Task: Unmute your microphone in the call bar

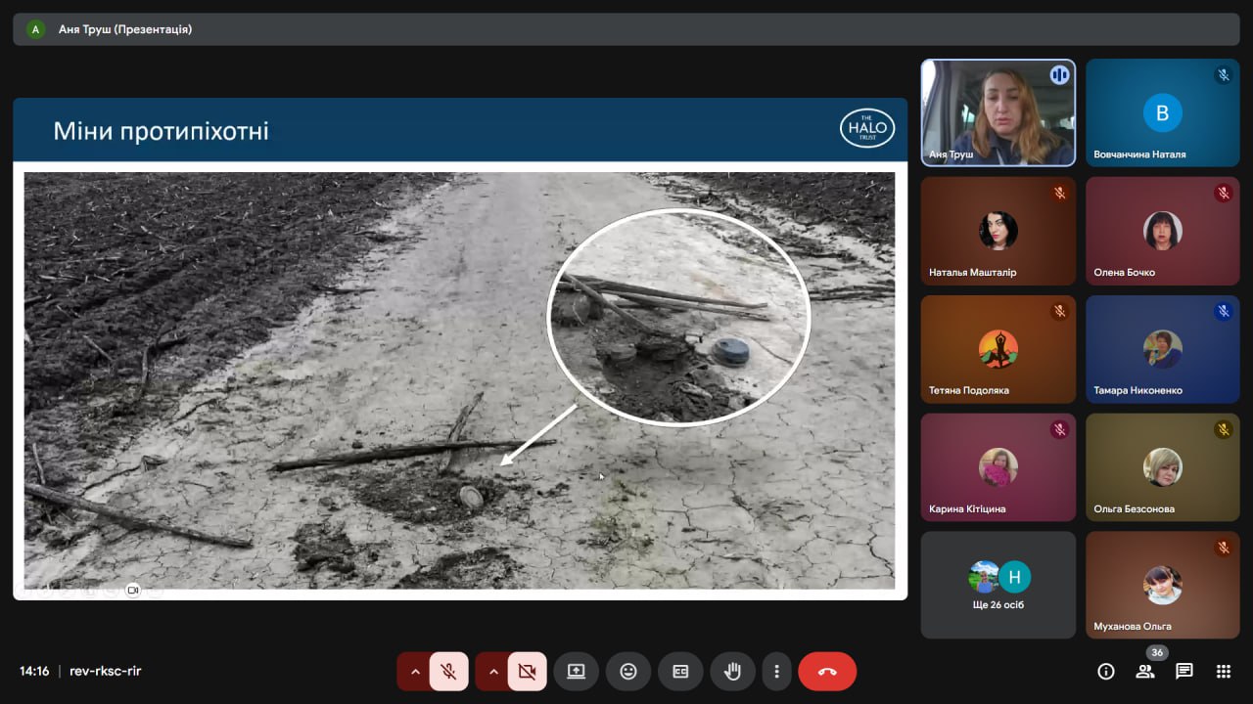Action: coord(448,672)
